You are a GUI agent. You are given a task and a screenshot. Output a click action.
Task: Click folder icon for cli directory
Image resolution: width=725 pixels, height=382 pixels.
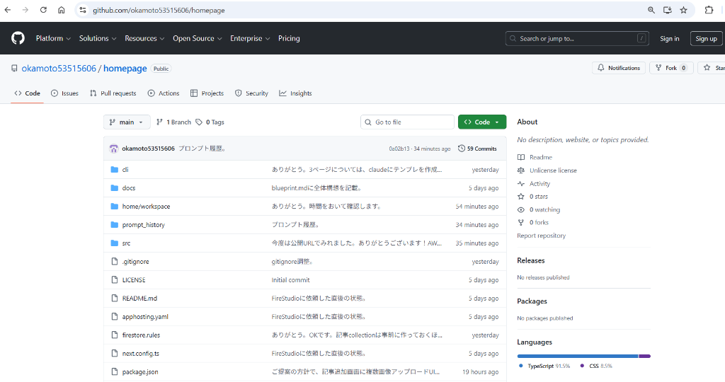(115, 170)
